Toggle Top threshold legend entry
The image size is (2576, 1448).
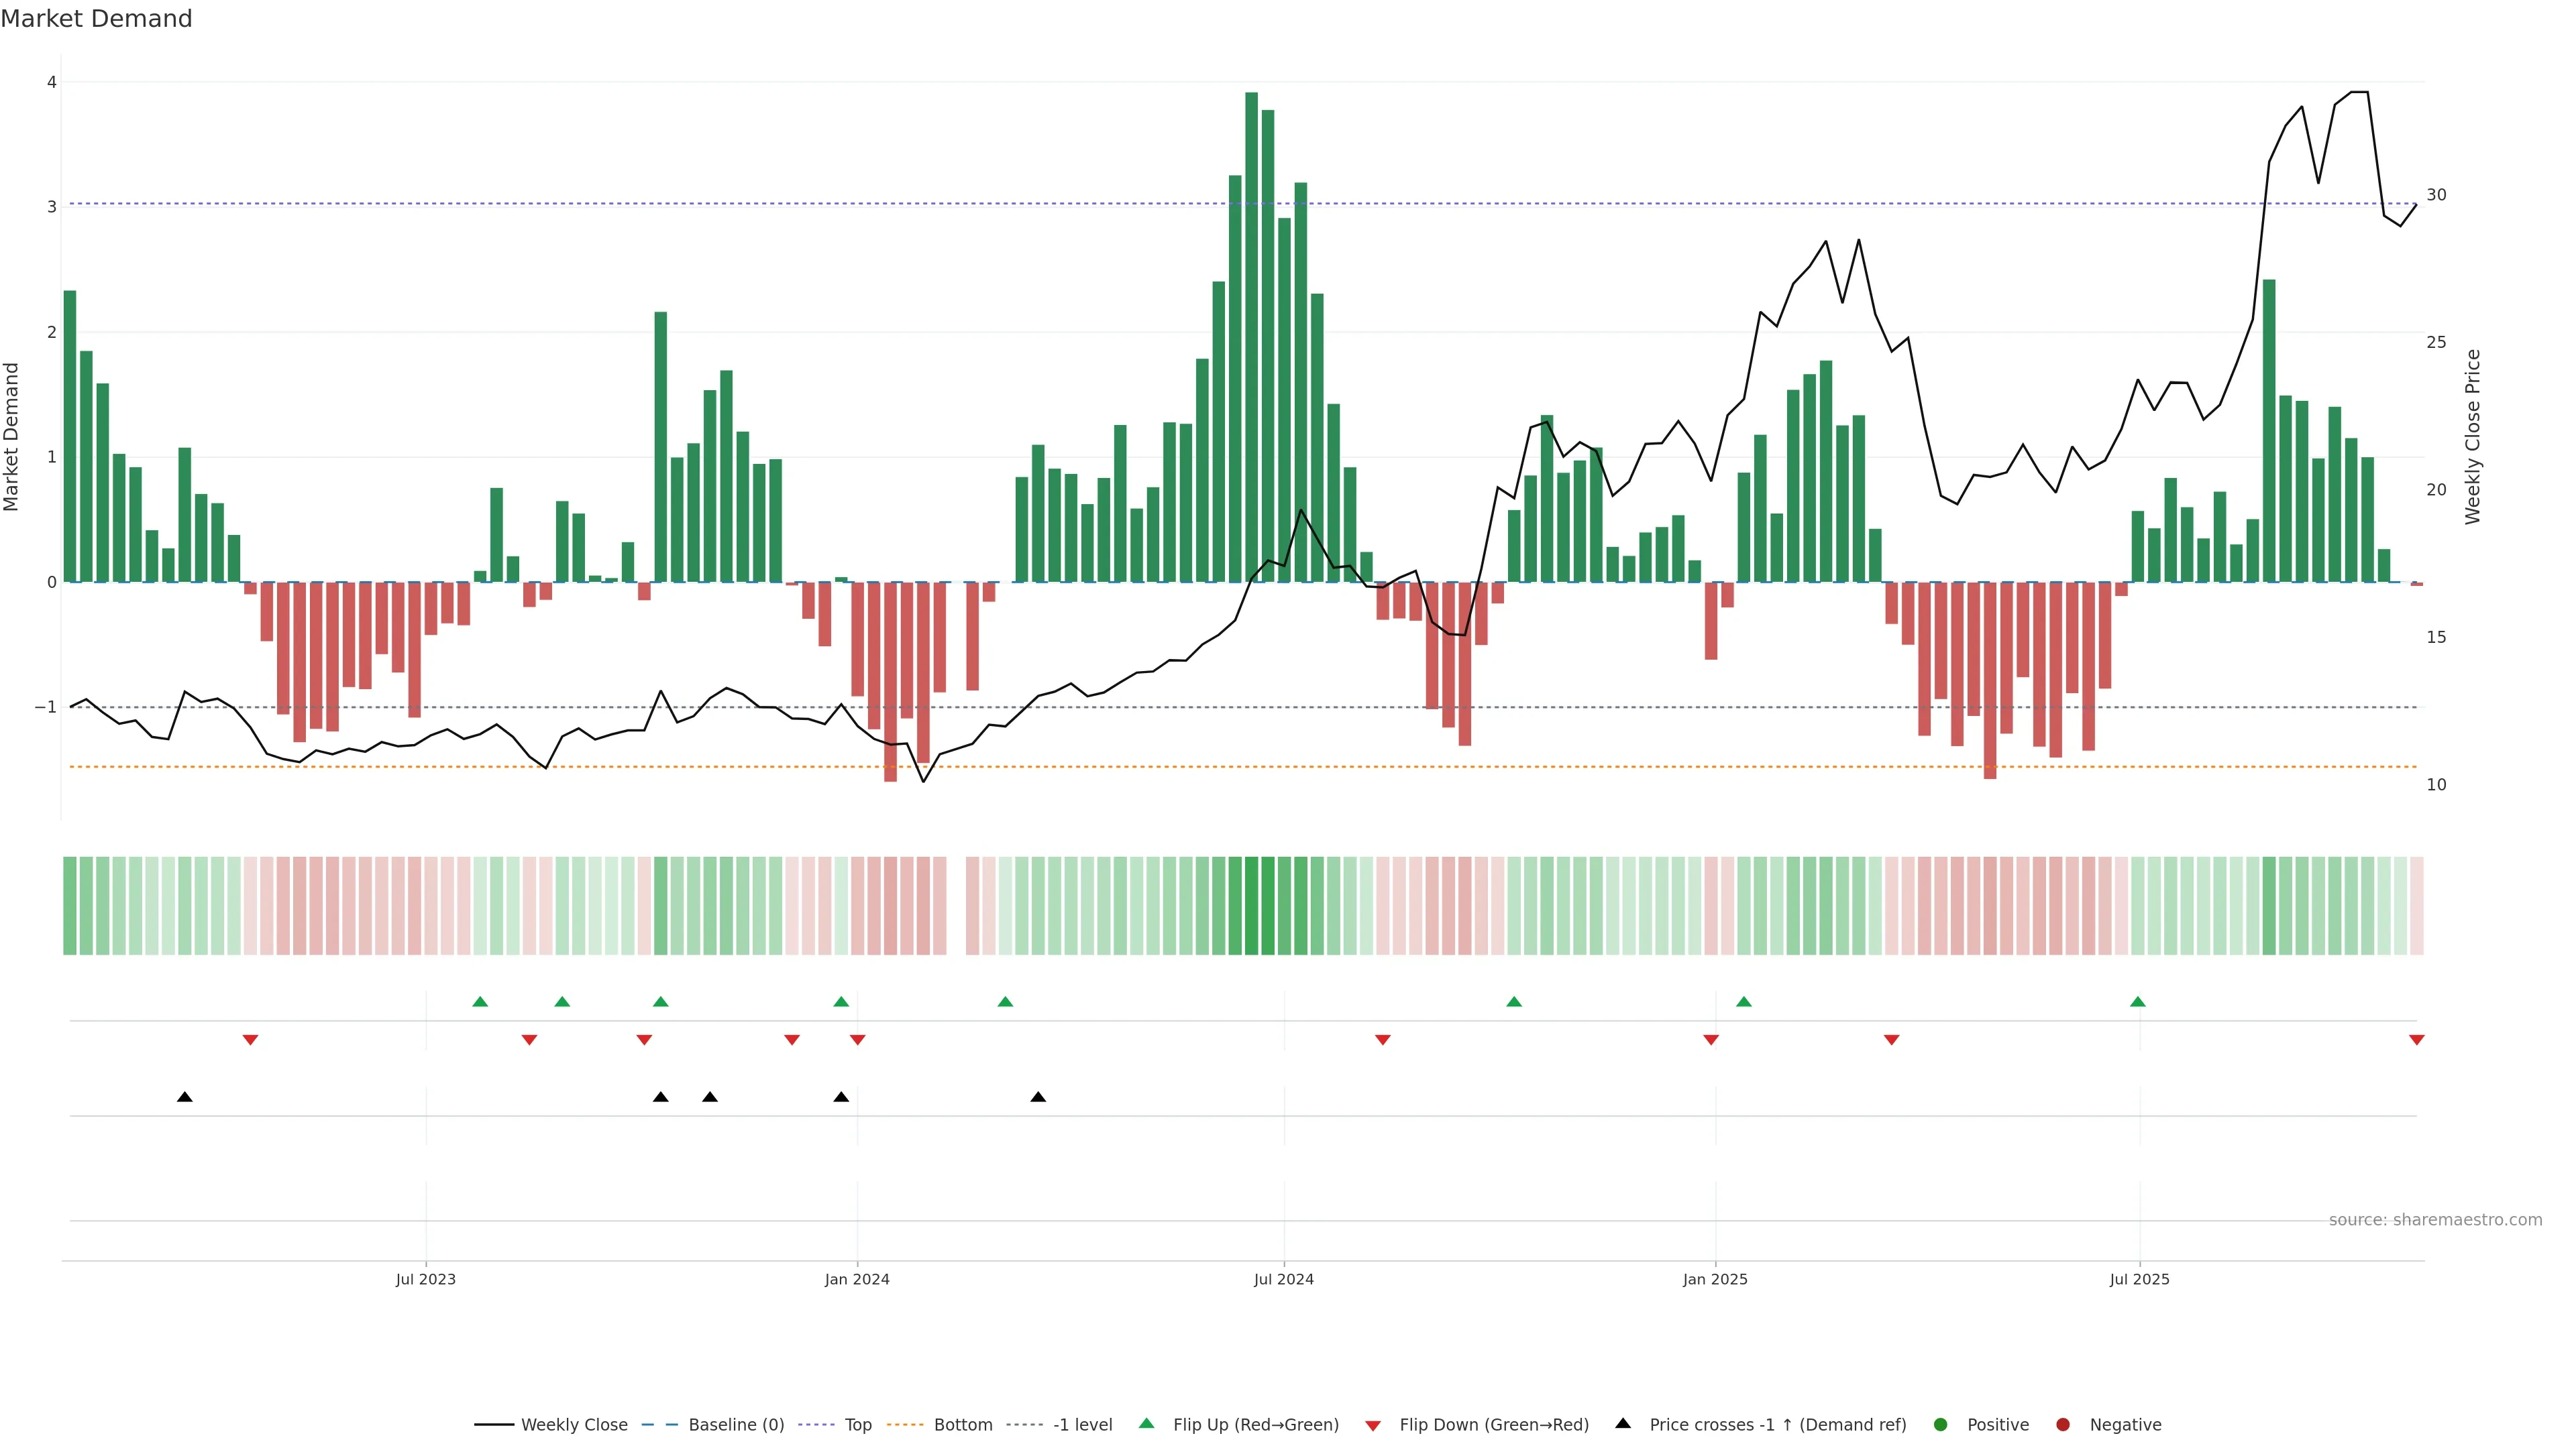(x=857, y=1424)
